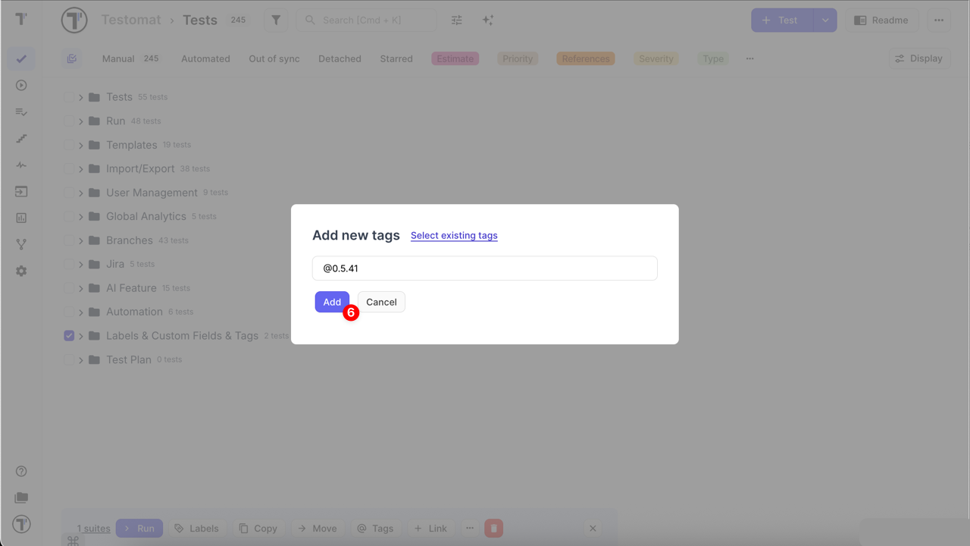Open Settings via the gear icon

coord(21,270)
